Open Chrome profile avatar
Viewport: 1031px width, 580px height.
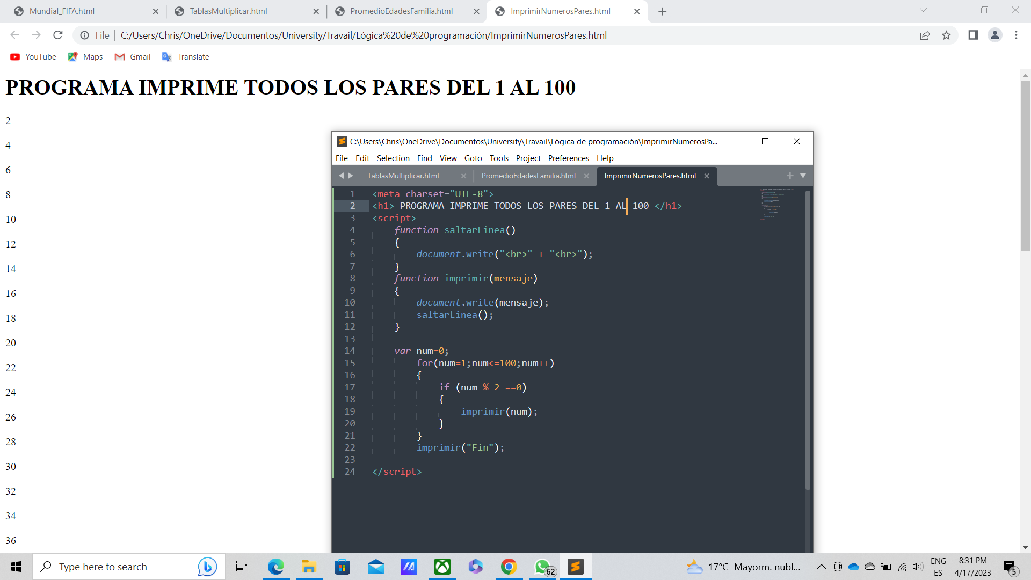(995, 35)
